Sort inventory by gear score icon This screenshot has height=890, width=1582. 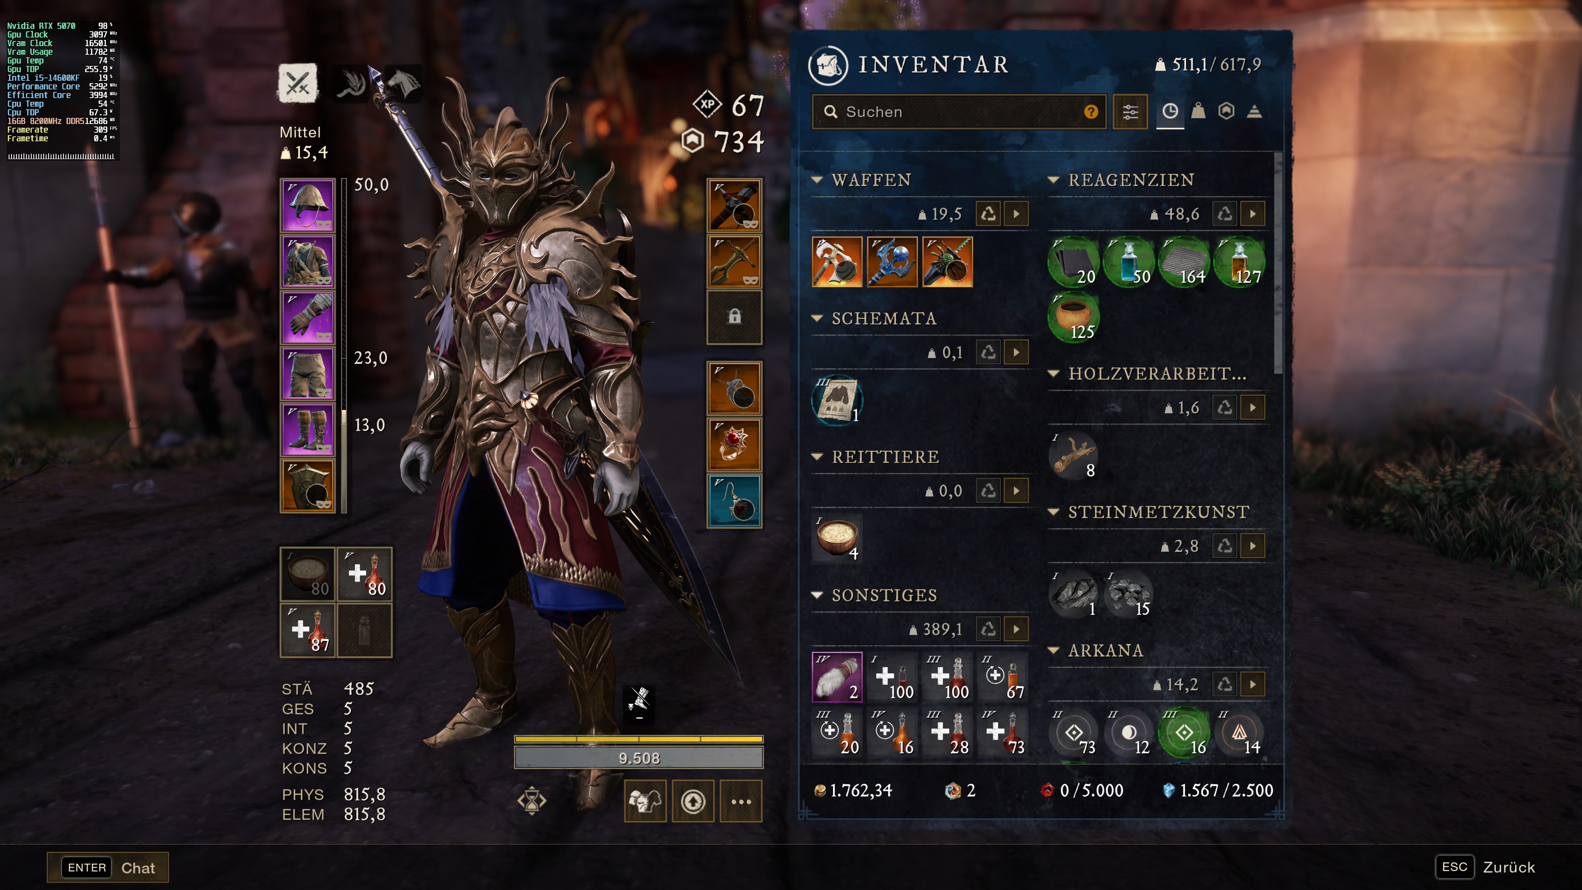[x=1226, y=111]
